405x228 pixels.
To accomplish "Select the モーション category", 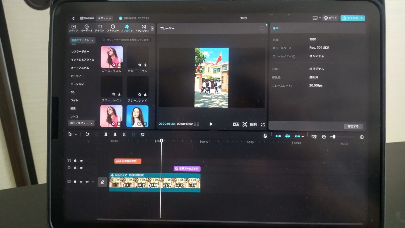I will 77,84.
